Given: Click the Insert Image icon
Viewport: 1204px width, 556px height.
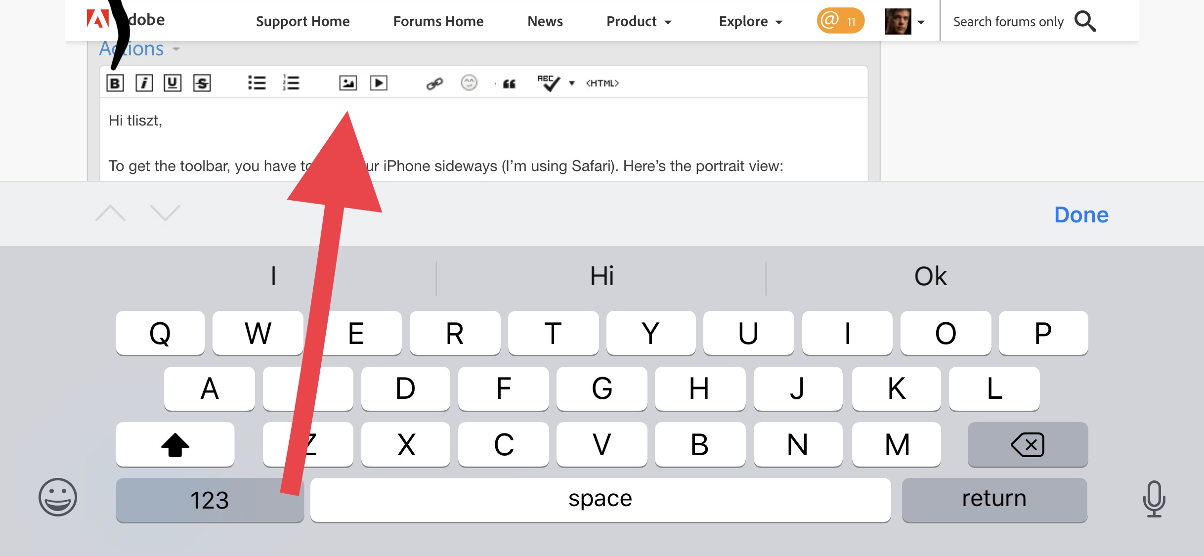Looking at the screenshot, I should [348, 82].
